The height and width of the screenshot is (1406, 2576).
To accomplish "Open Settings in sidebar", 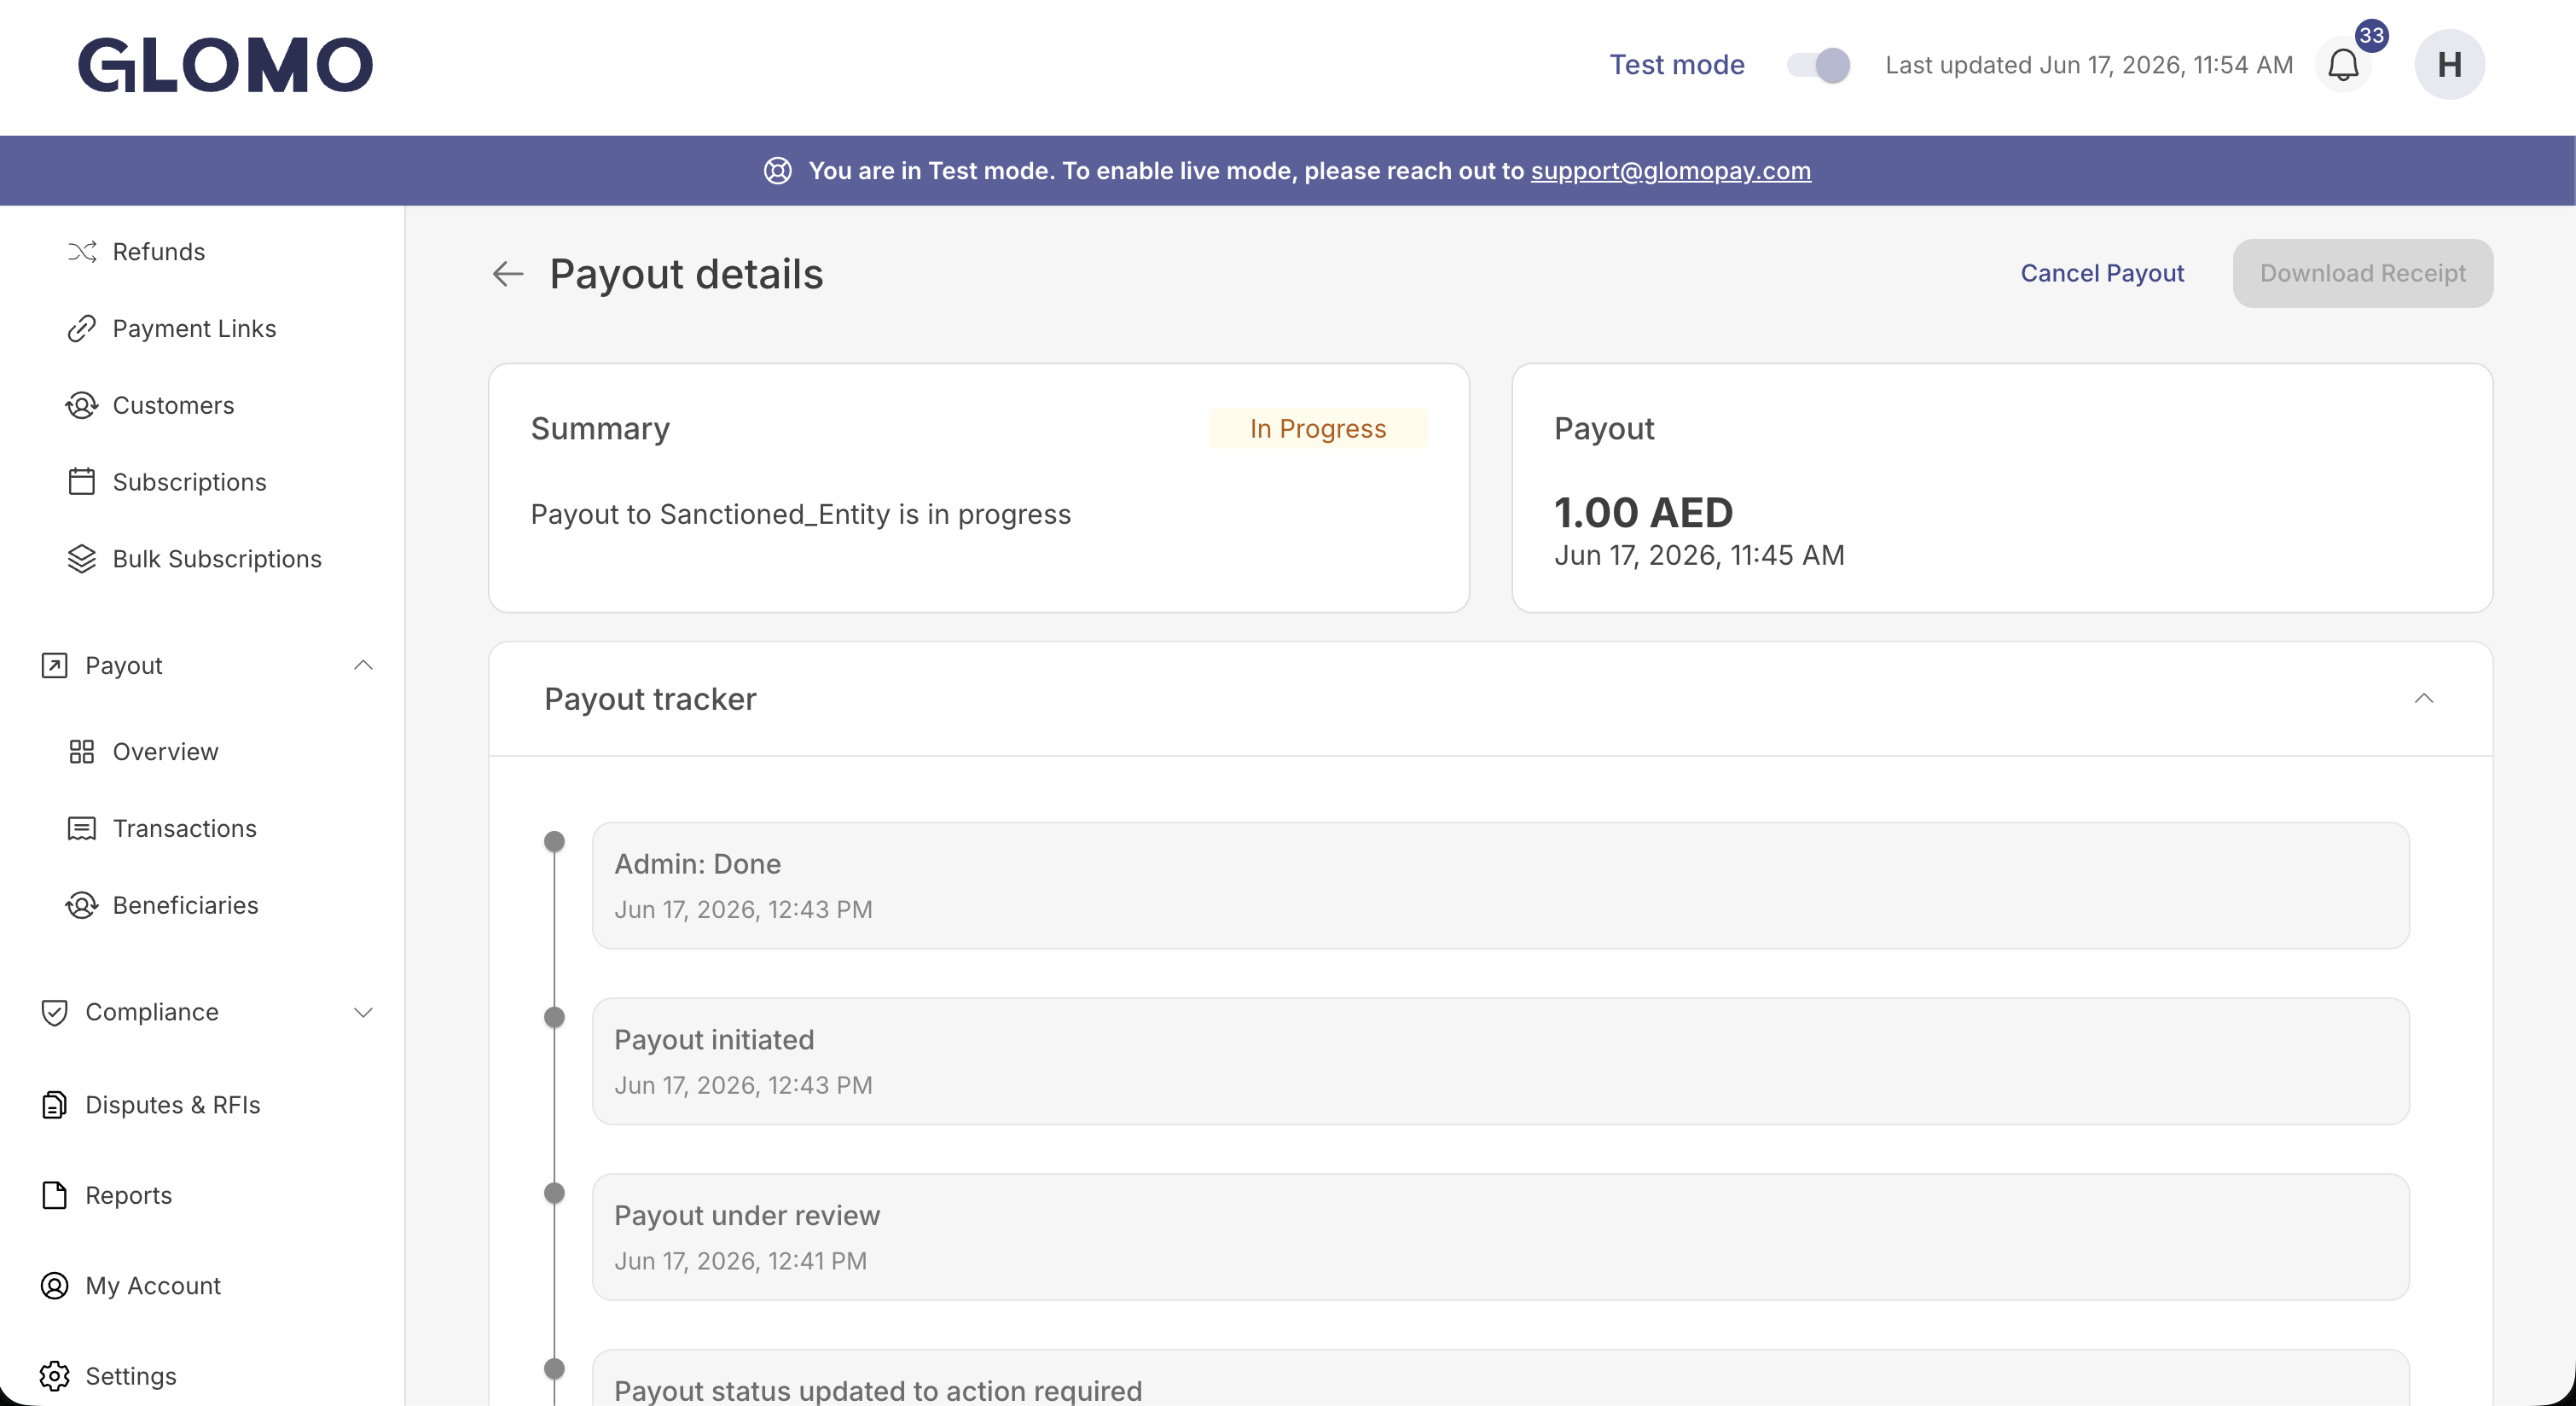I will tap(131, 1377).
